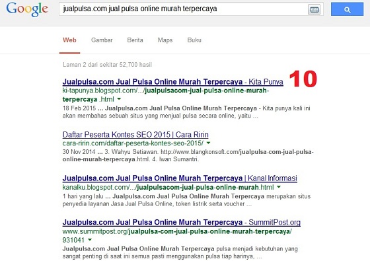Screen dimensions: 370x261
Task: Expand the ki-tapunya.blogspot.com result dropdown arrow
Action: (x=119, y=99)
